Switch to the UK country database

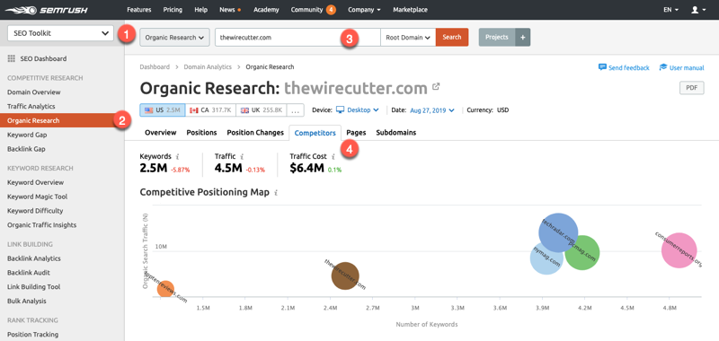pyautogui.click(x=262, y=110)
